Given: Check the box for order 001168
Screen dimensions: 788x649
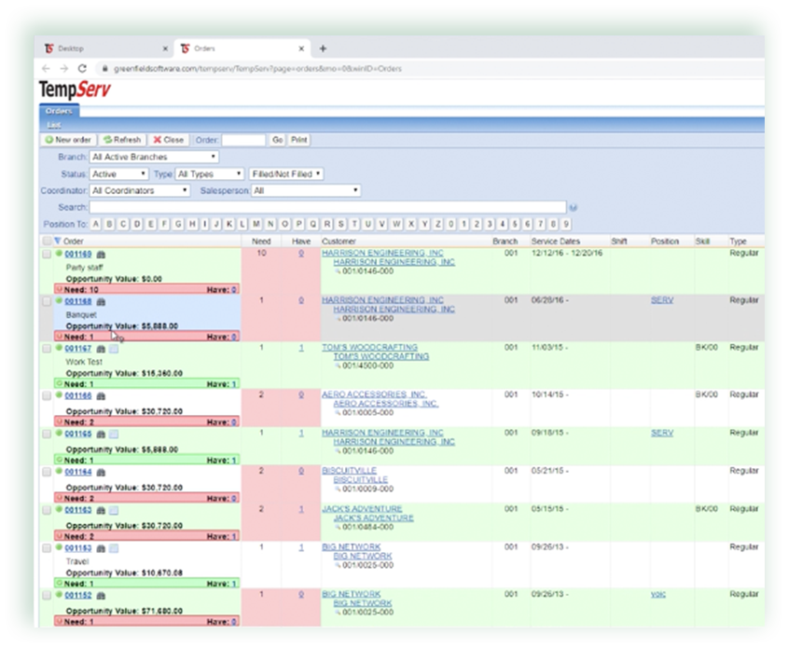Looking at the screenshot, I should tap(47, 301).
